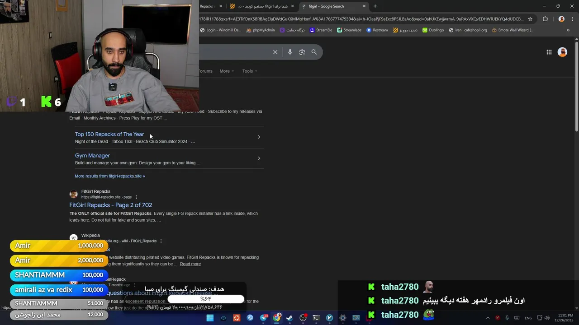Show more bookmarks with the double chevron
This screenshot has height=325, width=579.
(568, 30)
